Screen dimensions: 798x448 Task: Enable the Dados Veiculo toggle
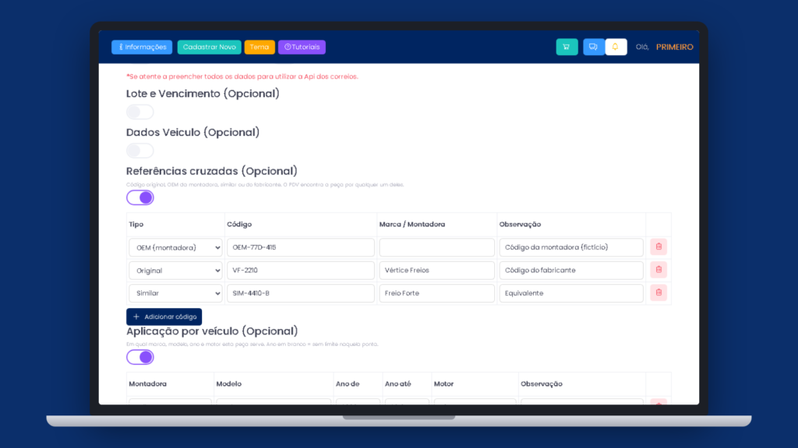tap(140, 150)
